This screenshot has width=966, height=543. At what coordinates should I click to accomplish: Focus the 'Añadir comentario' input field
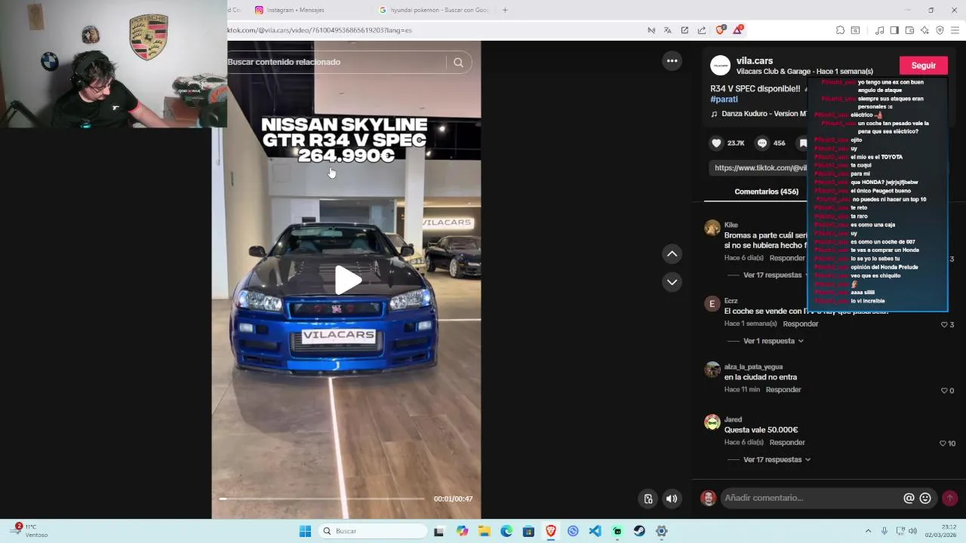point(810,498)
